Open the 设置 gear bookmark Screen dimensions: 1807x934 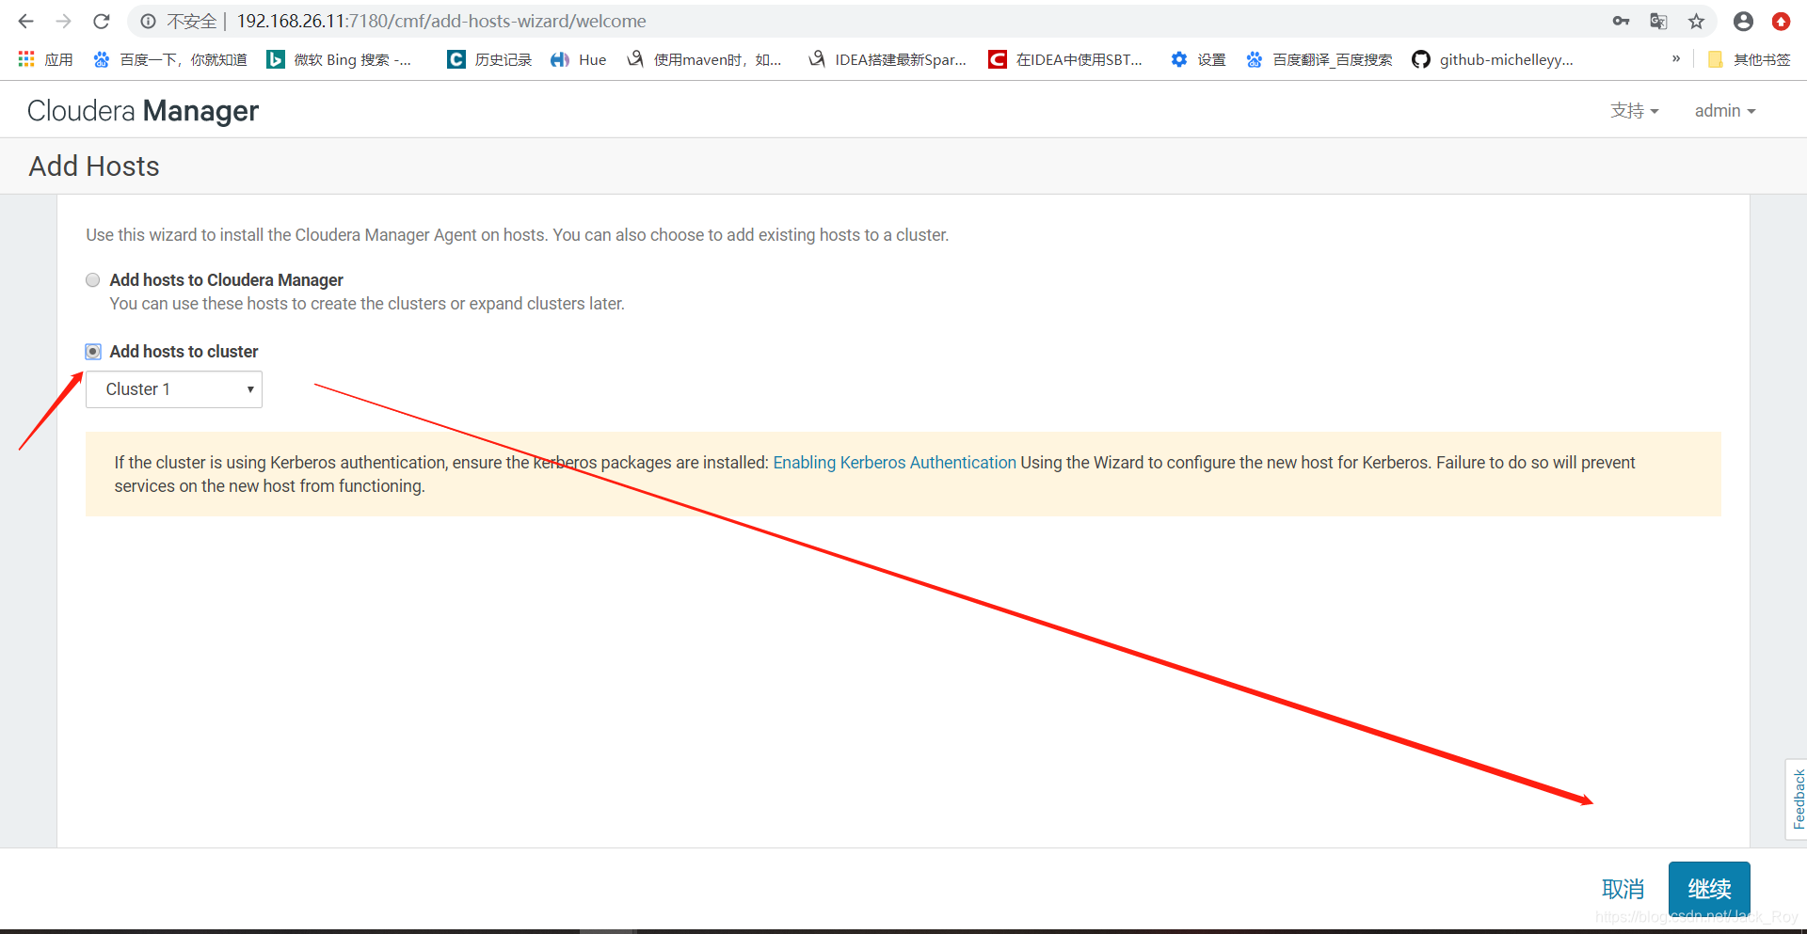[x=1198, y=59]
